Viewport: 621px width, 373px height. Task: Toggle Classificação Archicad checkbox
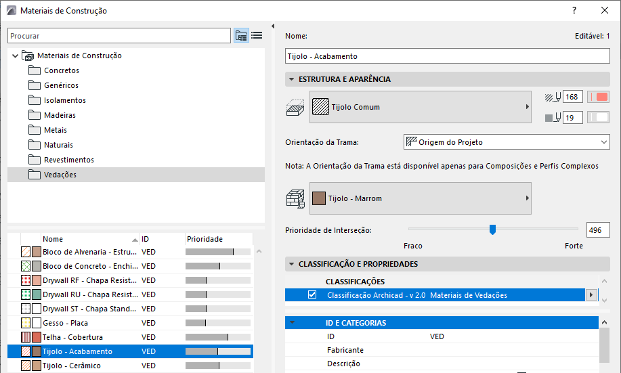(x=312, y=295)
